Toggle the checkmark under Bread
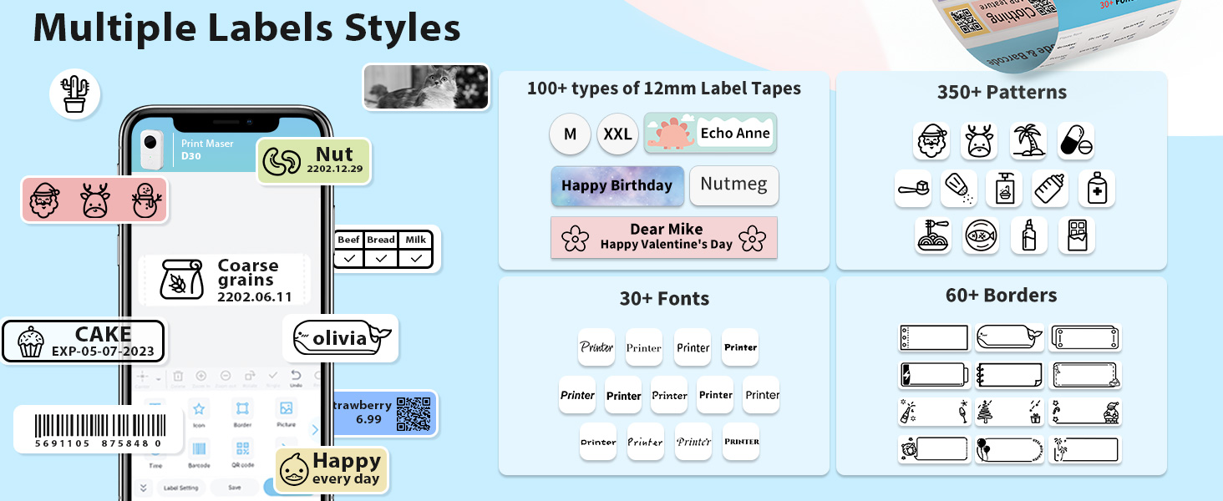 [381, 259]
